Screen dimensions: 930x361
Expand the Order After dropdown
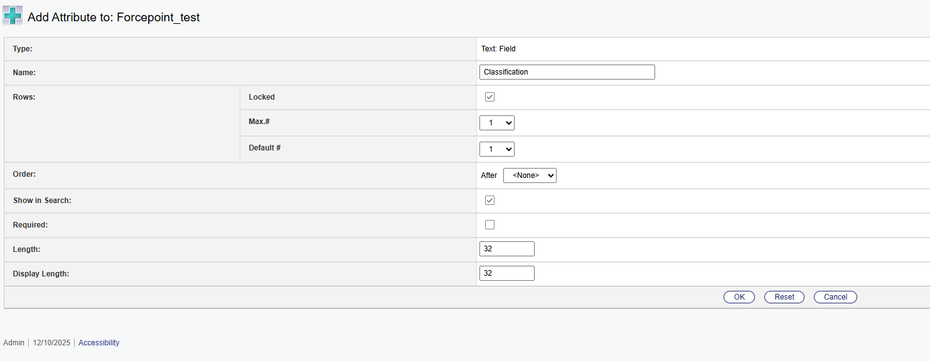coord(530,175)
